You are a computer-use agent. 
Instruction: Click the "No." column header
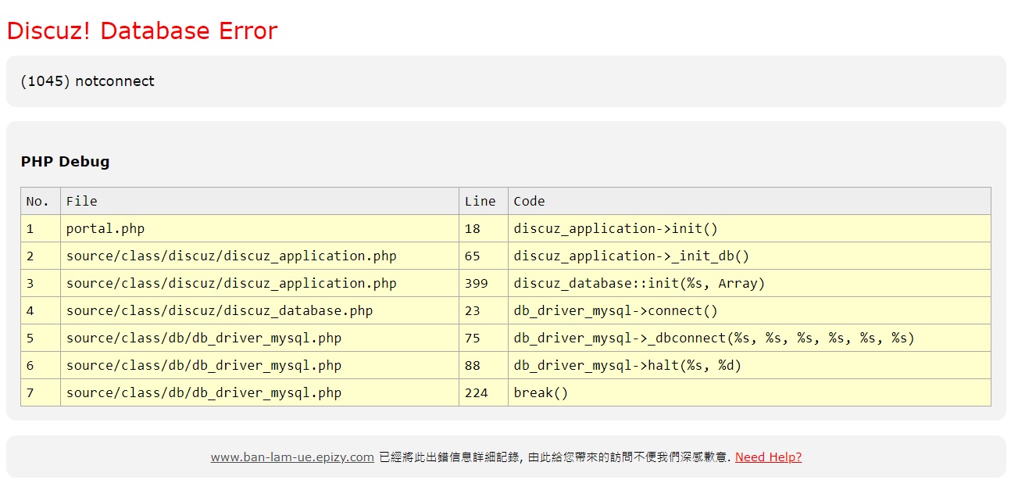tap(38, 201)
